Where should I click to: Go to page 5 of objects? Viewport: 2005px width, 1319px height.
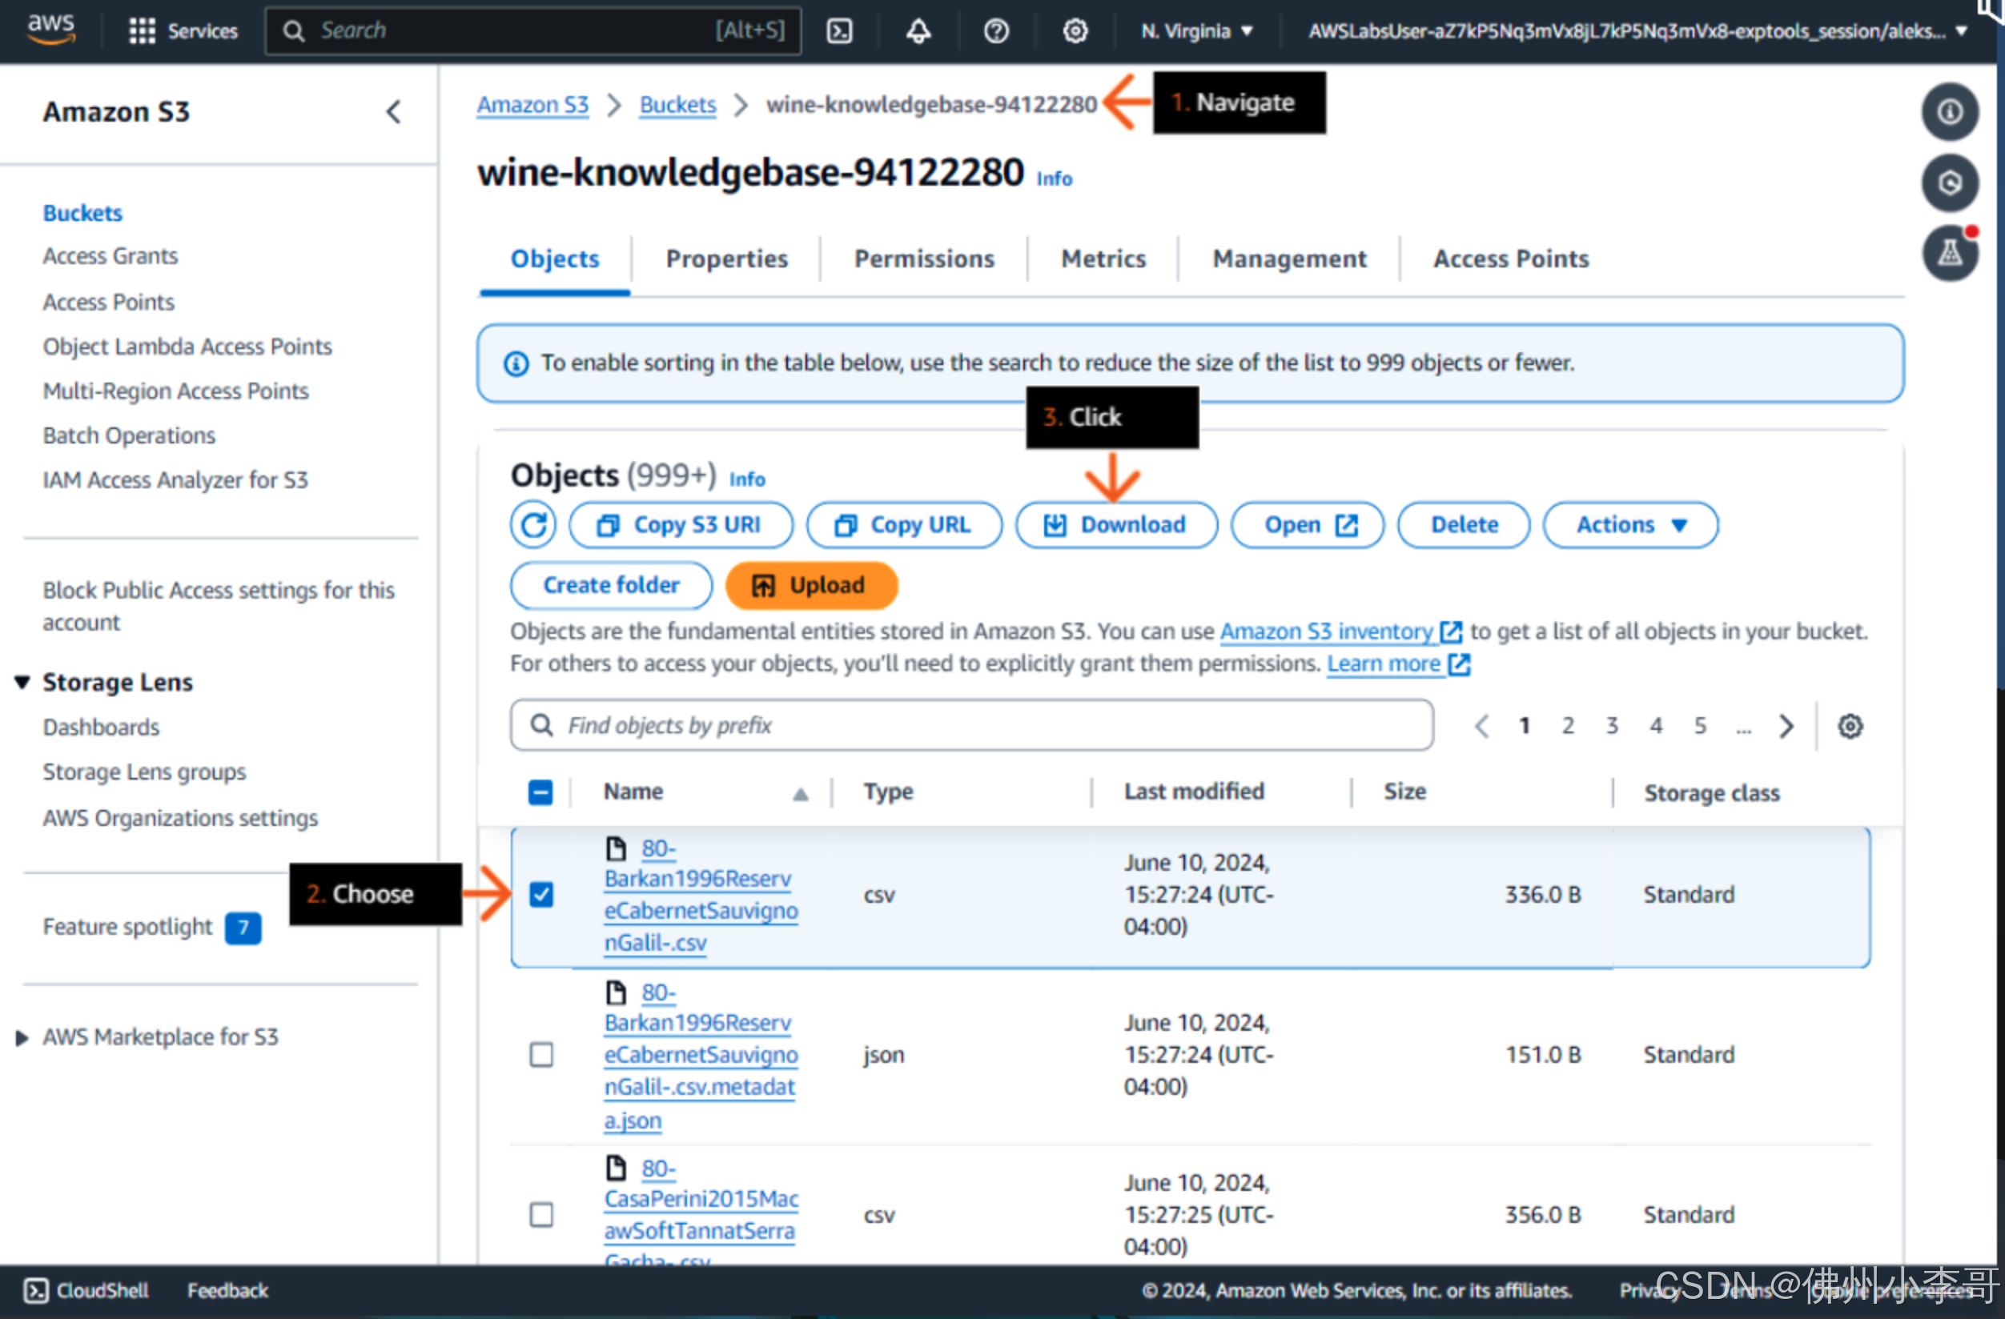coord(1699,725)
